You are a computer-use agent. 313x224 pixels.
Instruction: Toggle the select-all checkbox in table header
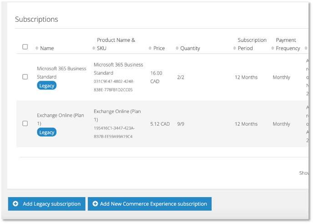coord(25,47)
